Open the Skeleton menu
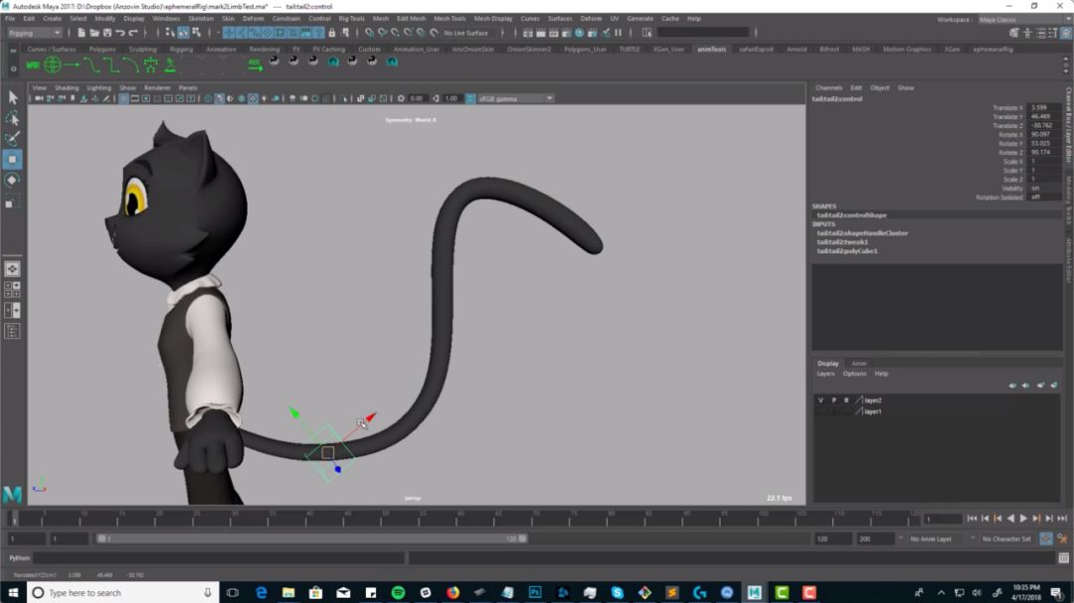 200,18
